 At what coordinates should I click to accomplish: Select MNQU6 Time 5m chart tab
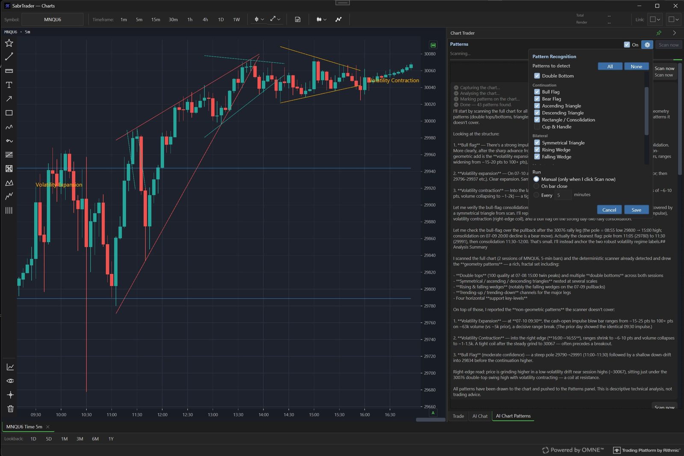24,427
